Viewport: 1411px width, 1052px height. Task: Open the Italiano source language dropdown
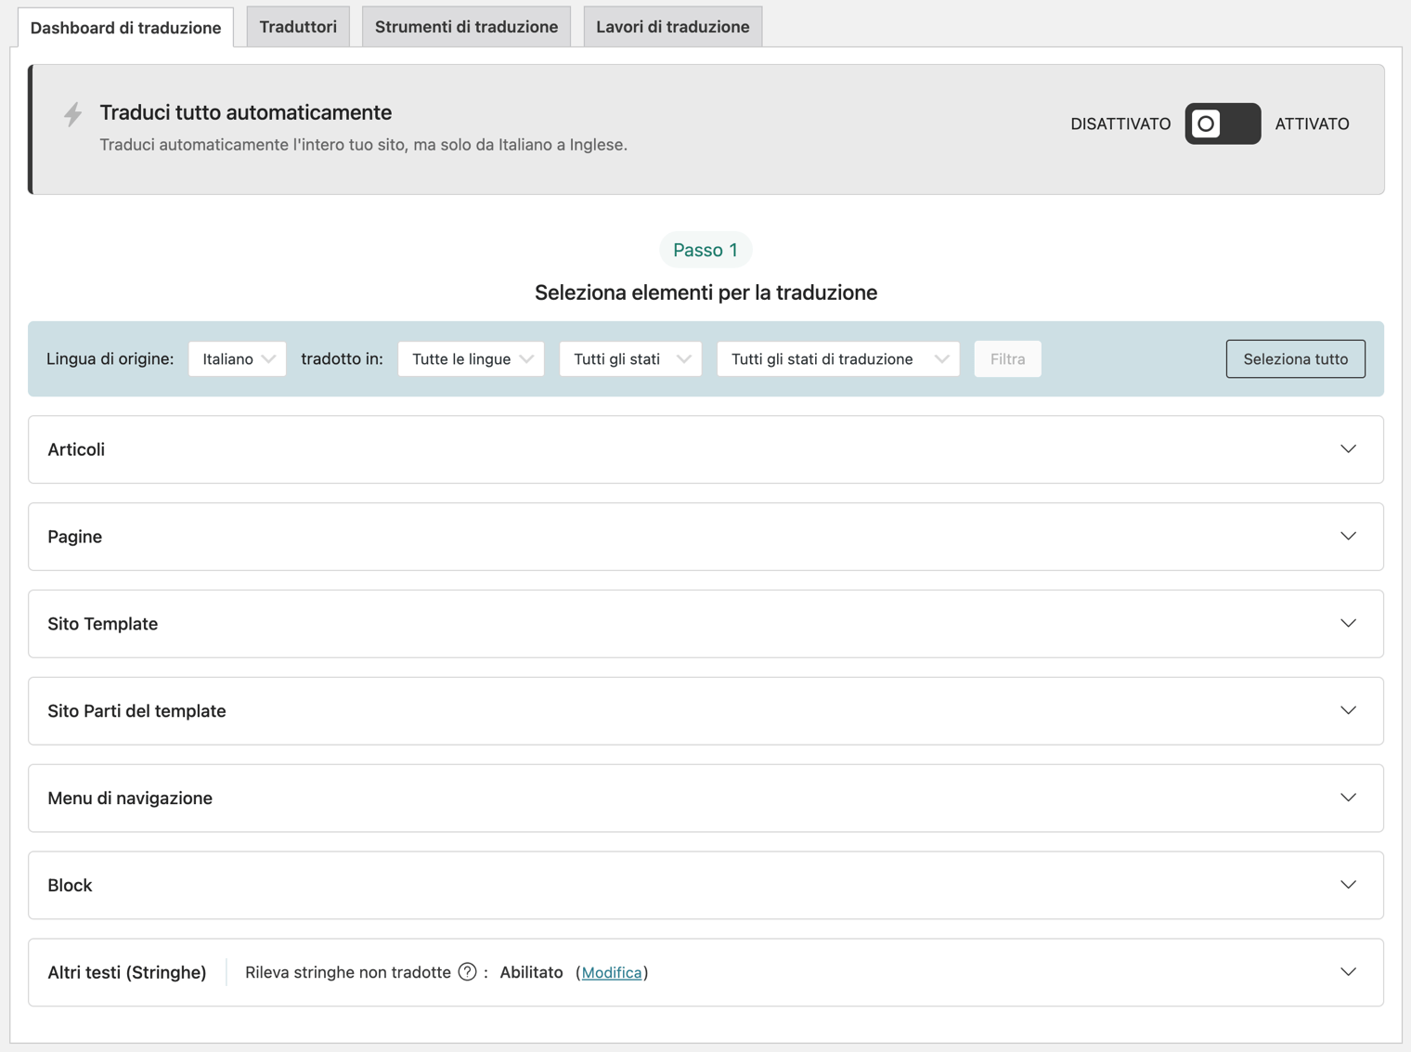pos(237,358)
